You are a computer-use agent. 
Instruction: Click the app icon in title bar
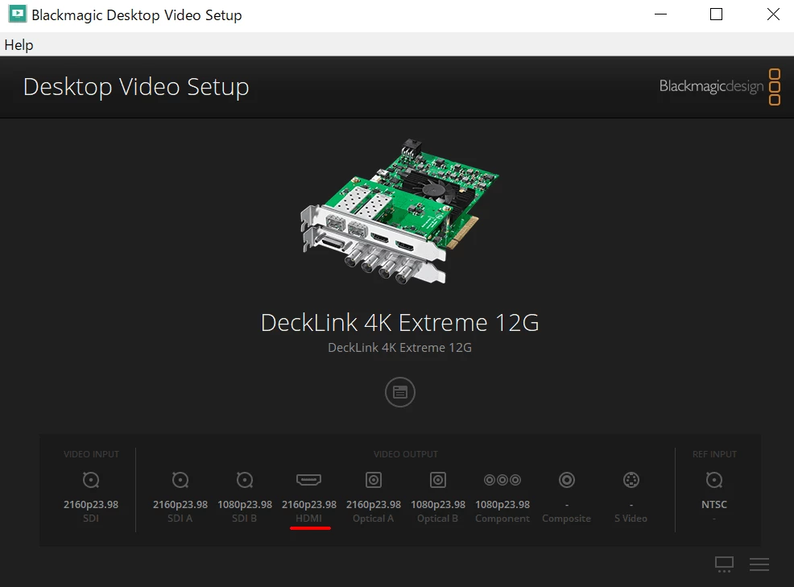[x=17, y=14]
